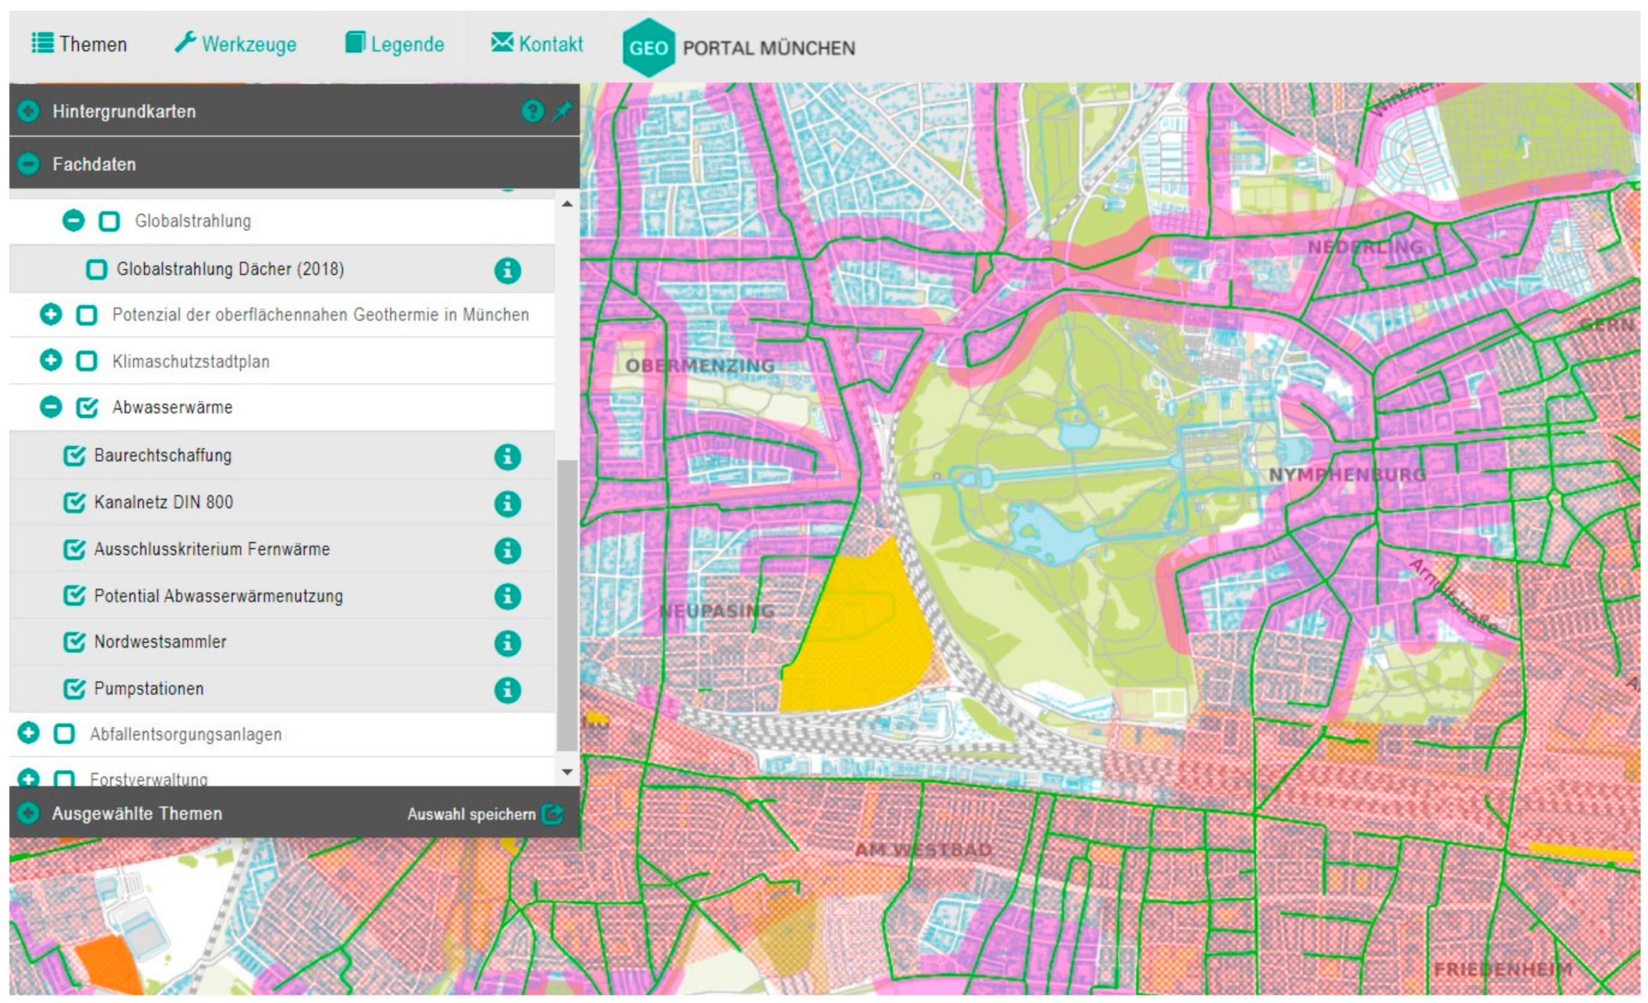Check the Klimaschutzstadtplan checkbox
This screenshot has height=1003, width=1648.
tap(87, 361)
